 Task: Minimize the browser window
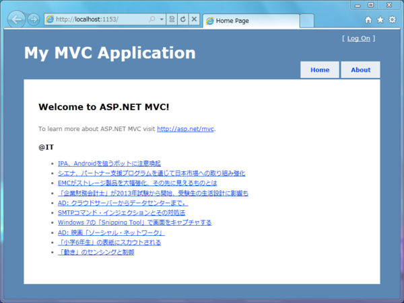click(358, 5)
